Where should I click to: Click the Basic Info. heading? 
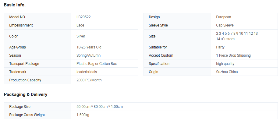point(15,5)
